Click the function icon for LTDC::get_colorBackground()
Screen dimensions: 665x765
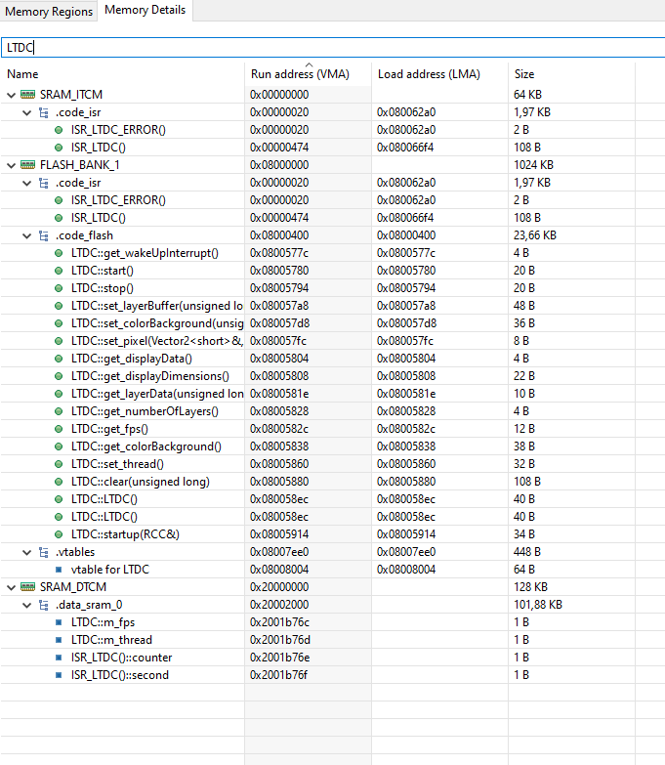pos(59,446)
